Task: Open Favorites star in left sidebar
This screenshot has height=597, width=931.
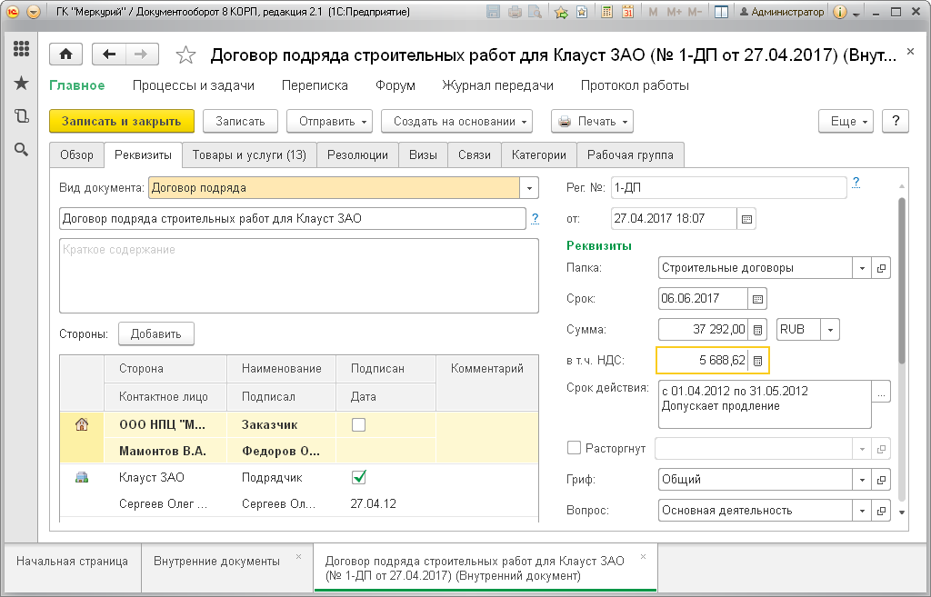Action: (22, 83)
